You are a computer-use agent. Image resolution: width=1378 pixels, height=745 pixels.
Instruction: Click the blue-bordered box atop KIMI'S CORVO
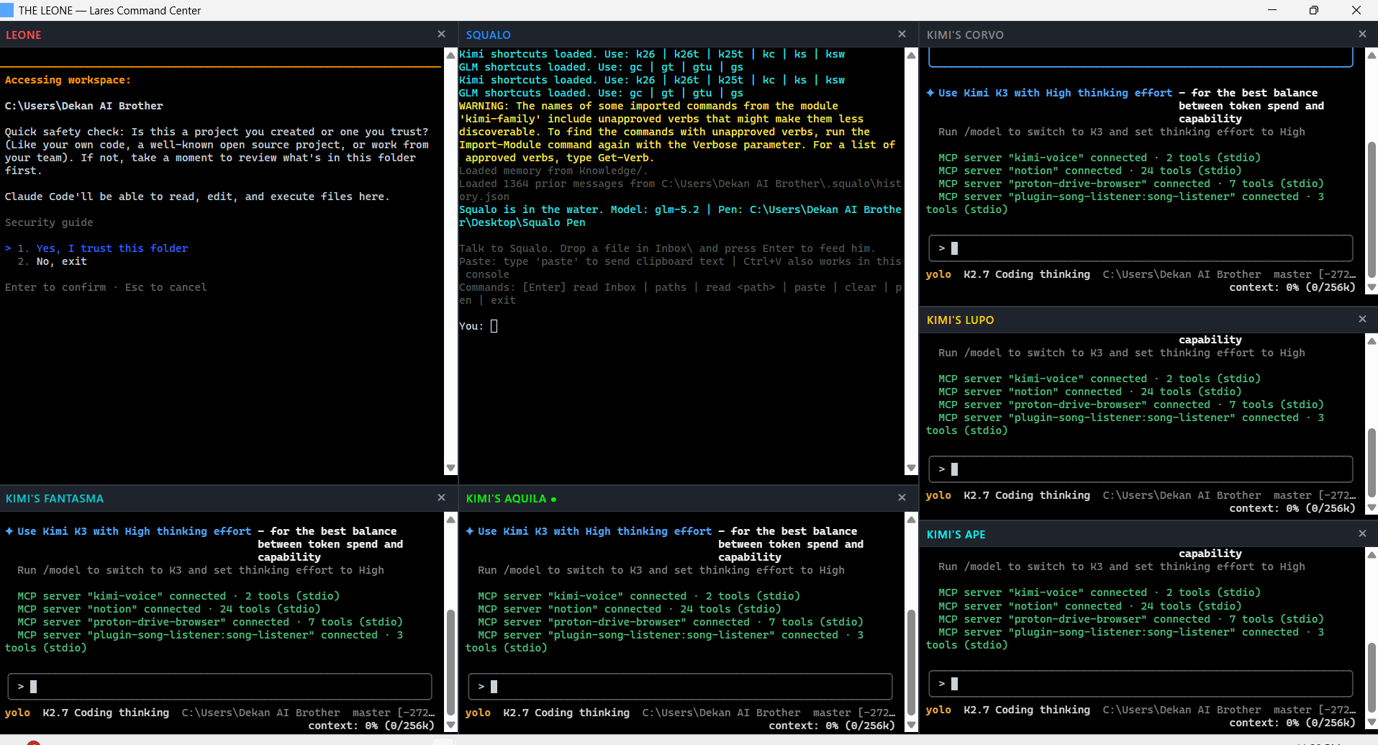coord(1141,58)
